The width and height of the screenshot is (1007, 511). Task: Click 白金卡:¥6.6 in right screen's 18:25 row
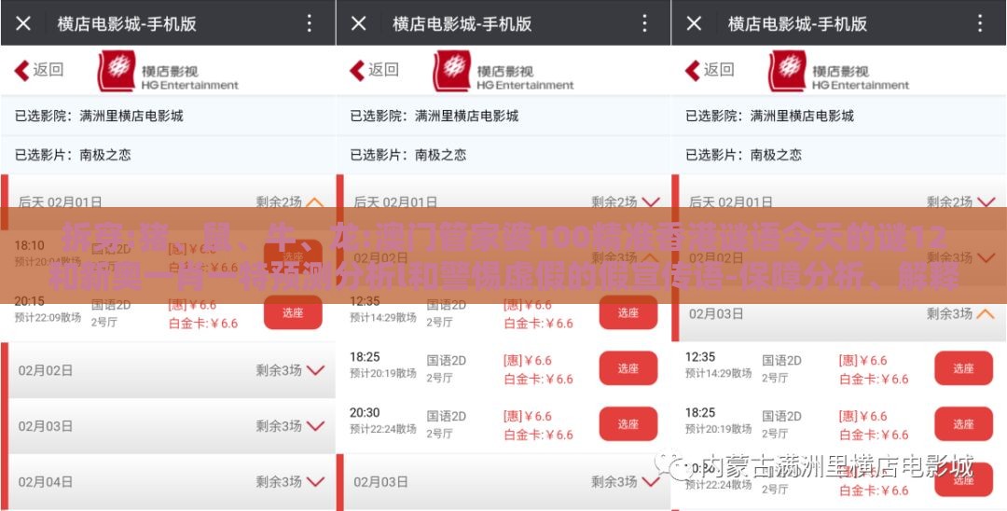click(874, 435)
